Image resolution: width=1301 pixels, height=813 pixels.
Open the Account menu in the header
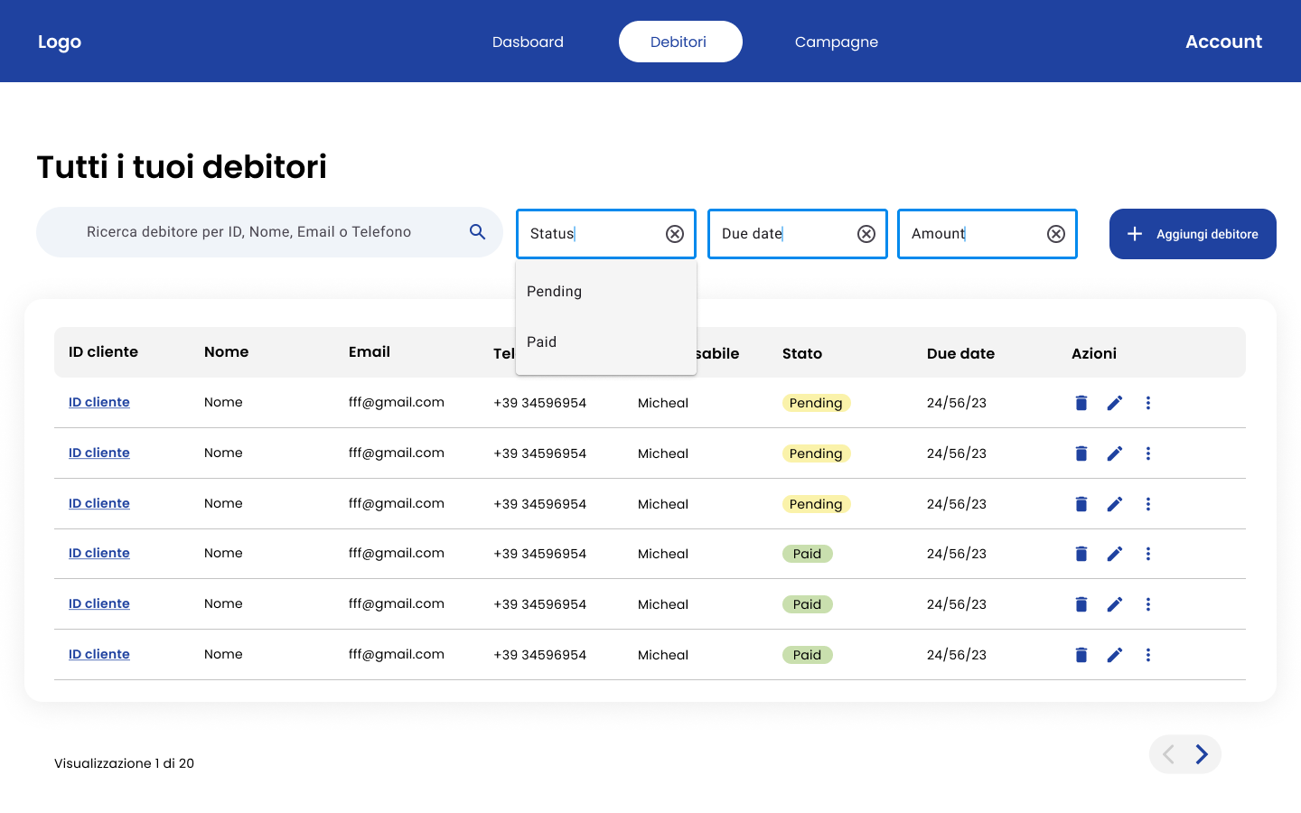[x=1223, y=42]
